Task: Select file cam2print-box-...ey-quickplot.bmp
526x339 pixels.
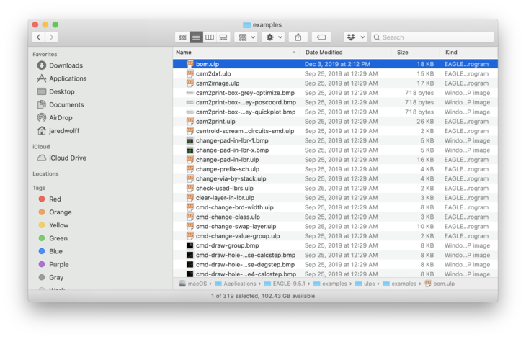Action: [x=335, y=112]
